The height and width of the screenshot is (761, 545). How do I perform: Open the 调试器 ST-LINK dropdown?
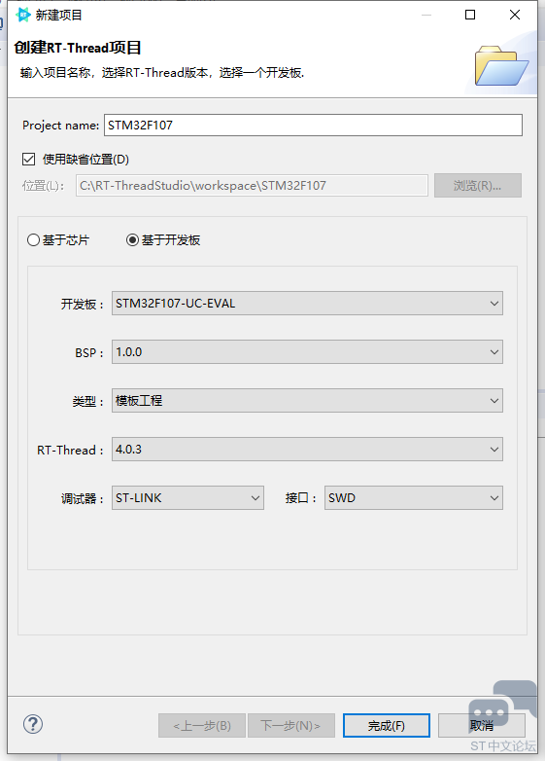coord(187,497)
